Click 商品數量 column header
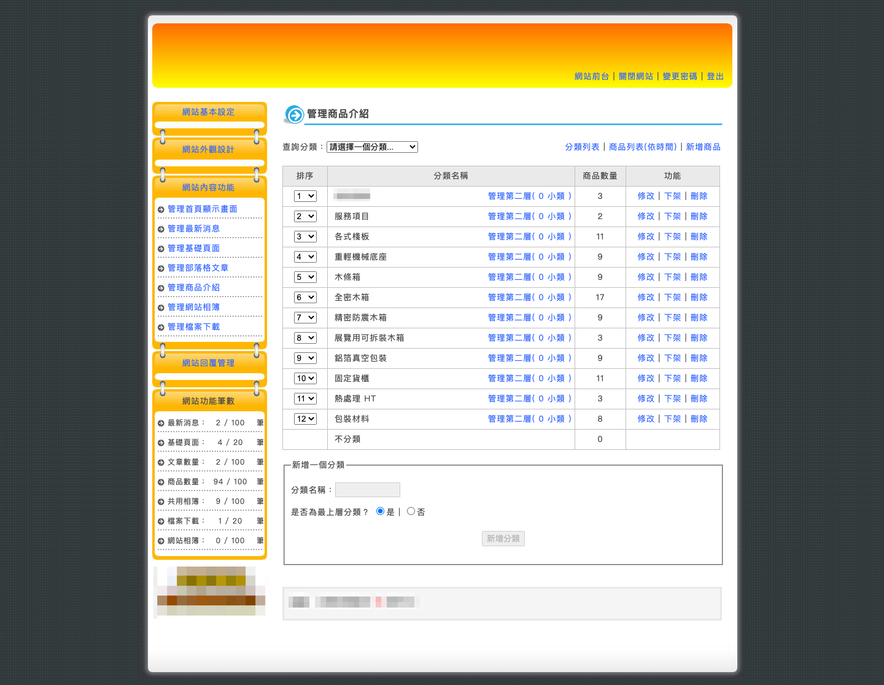This screenshot has height=685, width=884. (600, 176)
